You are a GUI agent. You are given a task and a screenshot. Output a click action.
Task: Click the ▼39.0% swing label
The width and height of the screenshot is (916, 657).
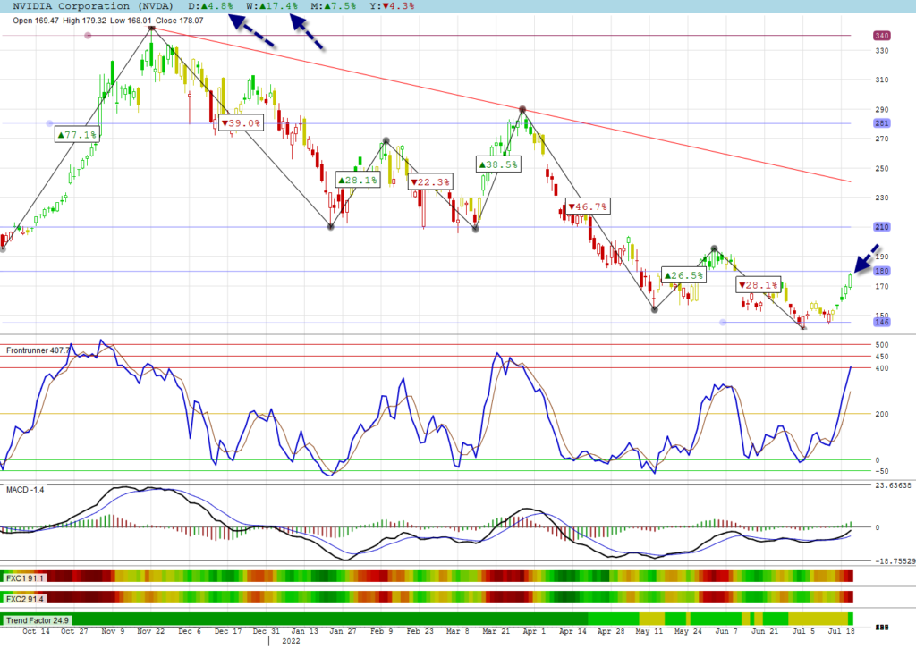tap(241, 123)
